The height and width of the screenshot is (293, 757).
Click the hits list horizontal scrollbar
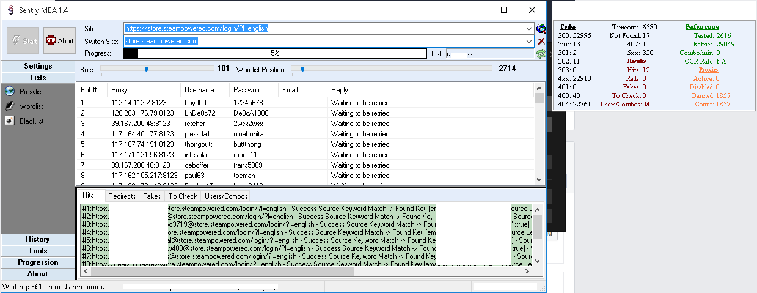tap(307, 271)
